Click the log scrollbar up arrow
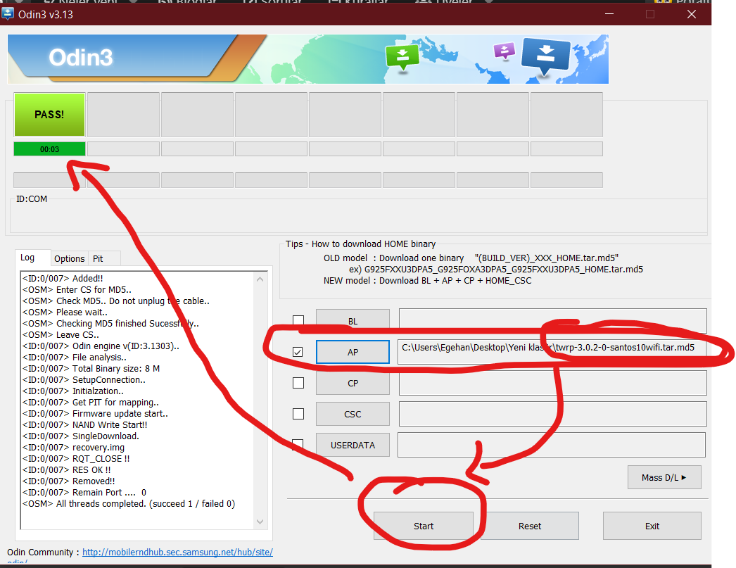 [x=260, y=279]
